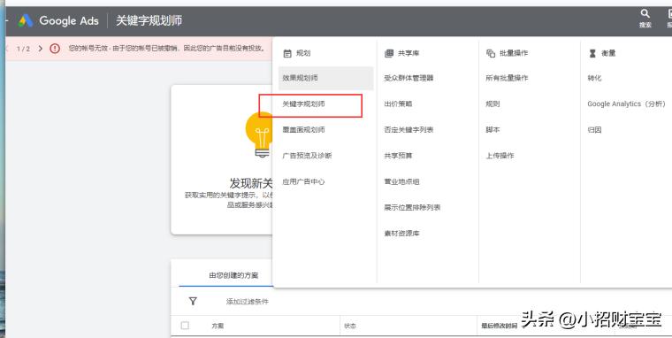Click the 批量操作 icon

[x=491, y=53]
